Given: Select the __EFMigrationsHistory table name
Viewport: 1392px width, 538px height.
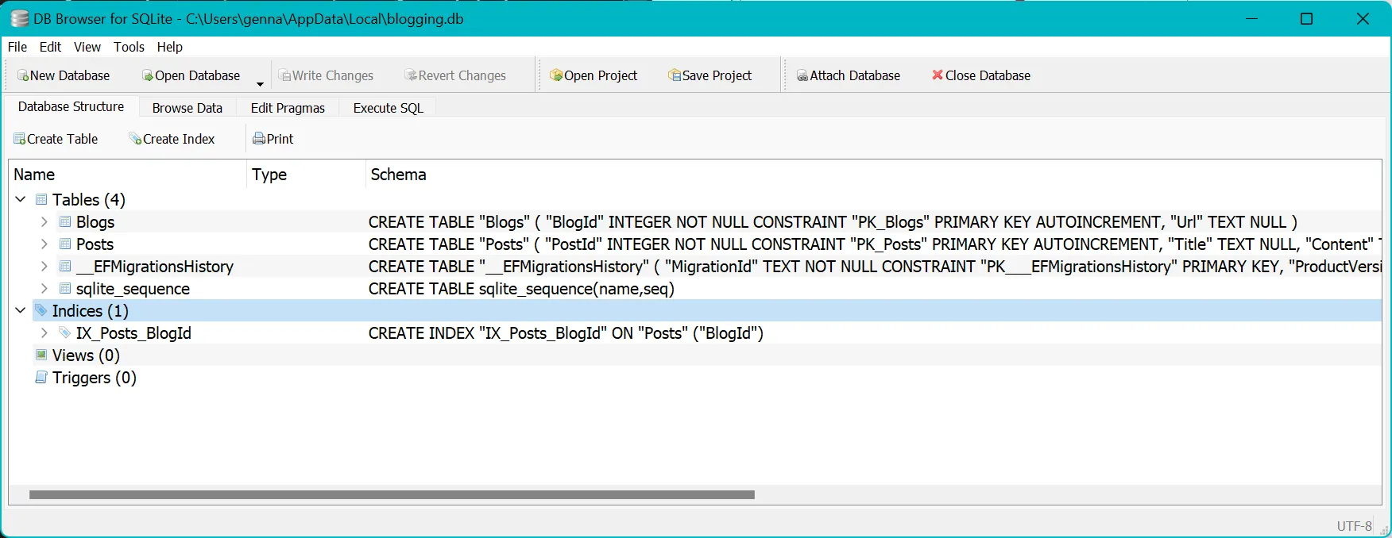Looking at the screenshot, I should (x=155, y=267).
